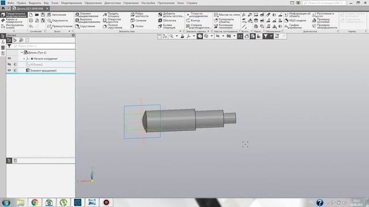Open the Диагностика menu
The width and height of the screenshot is (369, 207).
point(112,3)
